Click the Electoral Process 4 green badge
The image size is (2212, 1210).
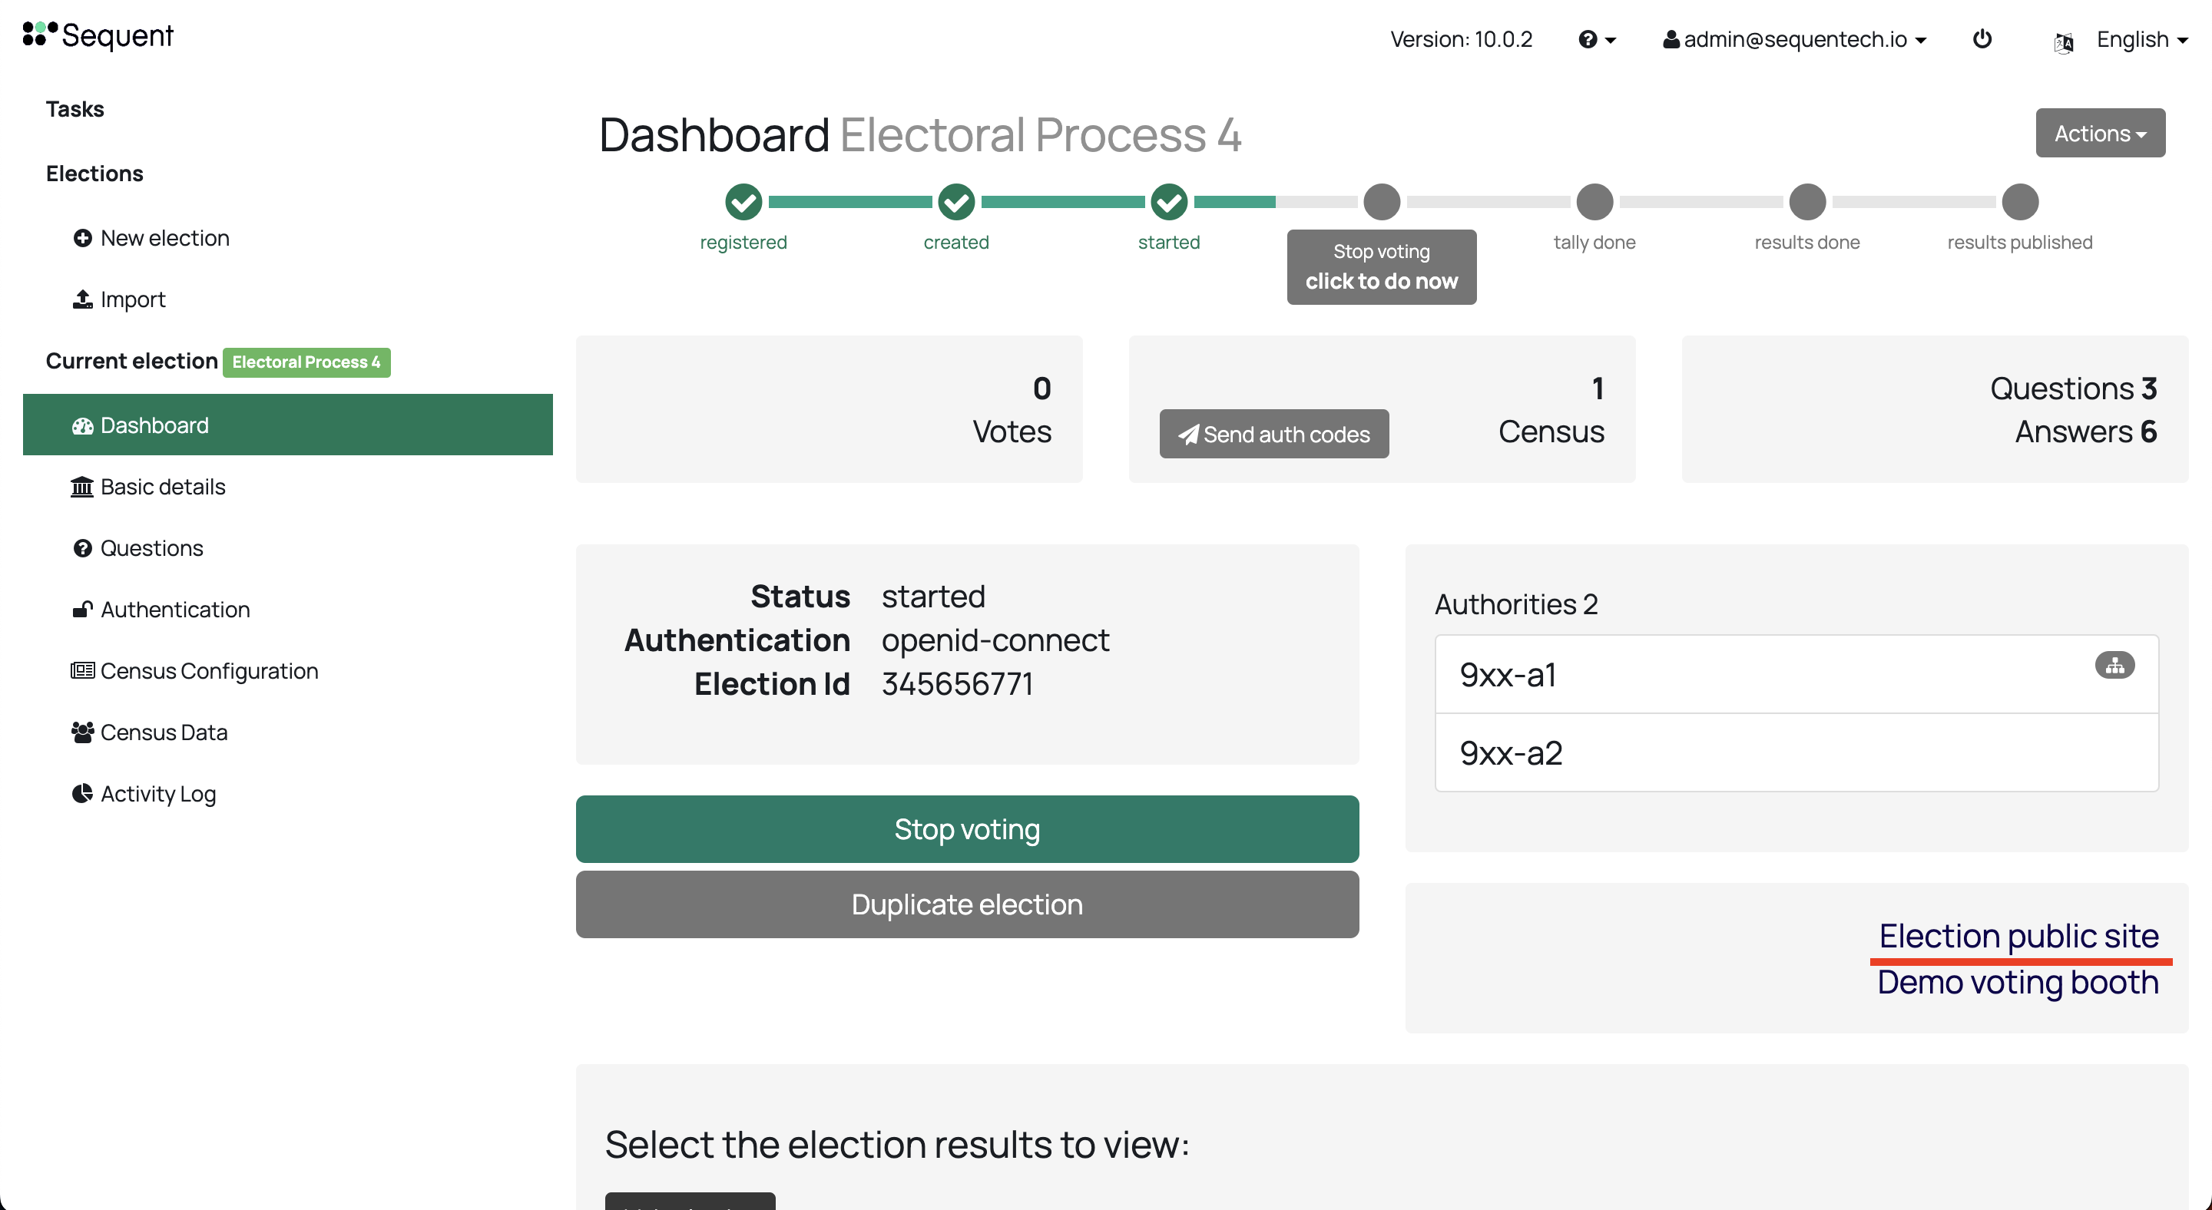click(x=306, y=362)
